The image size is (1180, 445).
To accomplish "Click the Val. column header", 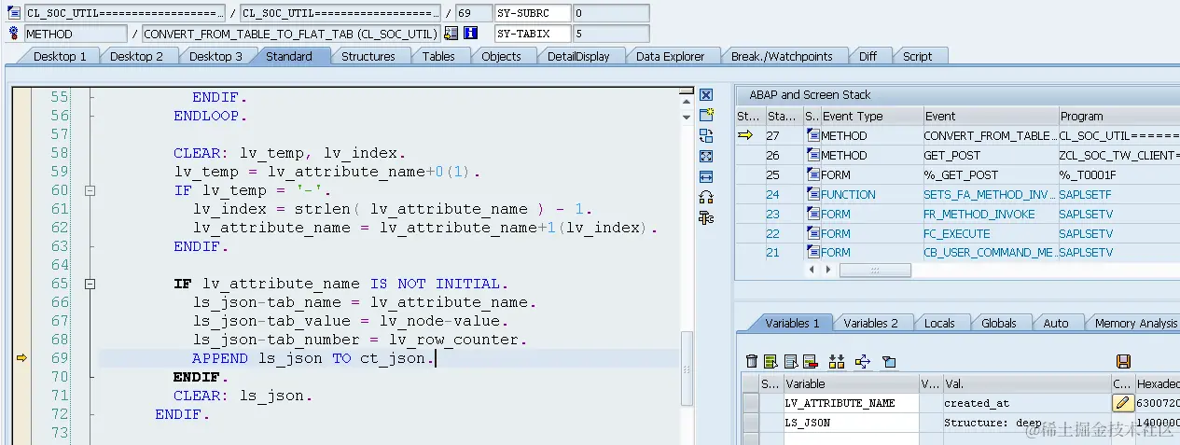I will coord(1025,383).
